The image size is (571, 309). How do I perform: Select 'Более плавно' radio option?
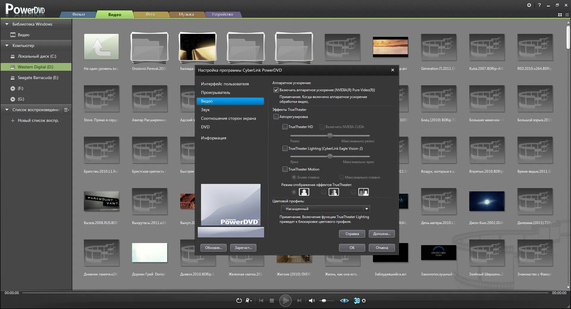click(294, 177)
